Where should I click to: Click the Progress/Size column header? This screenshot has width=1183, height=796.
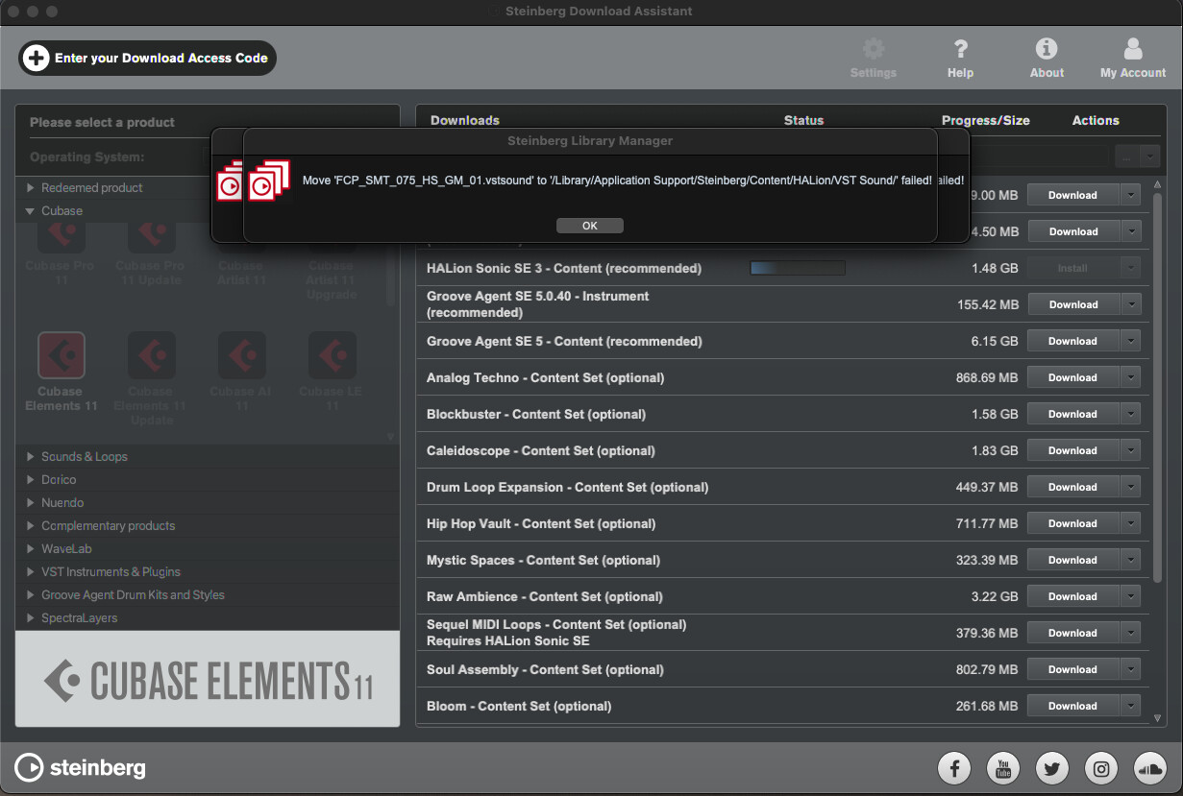[985, 120]
